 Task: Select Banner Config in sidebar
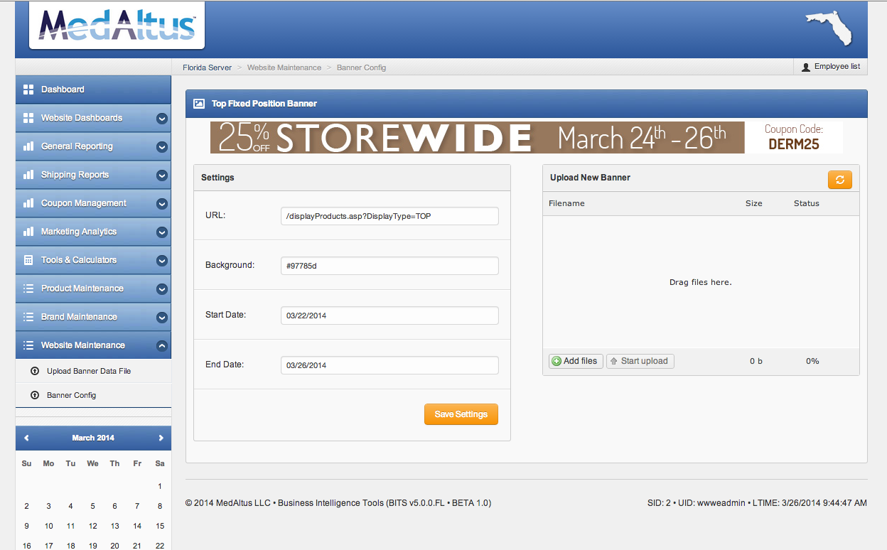click(x=71, y=395)
